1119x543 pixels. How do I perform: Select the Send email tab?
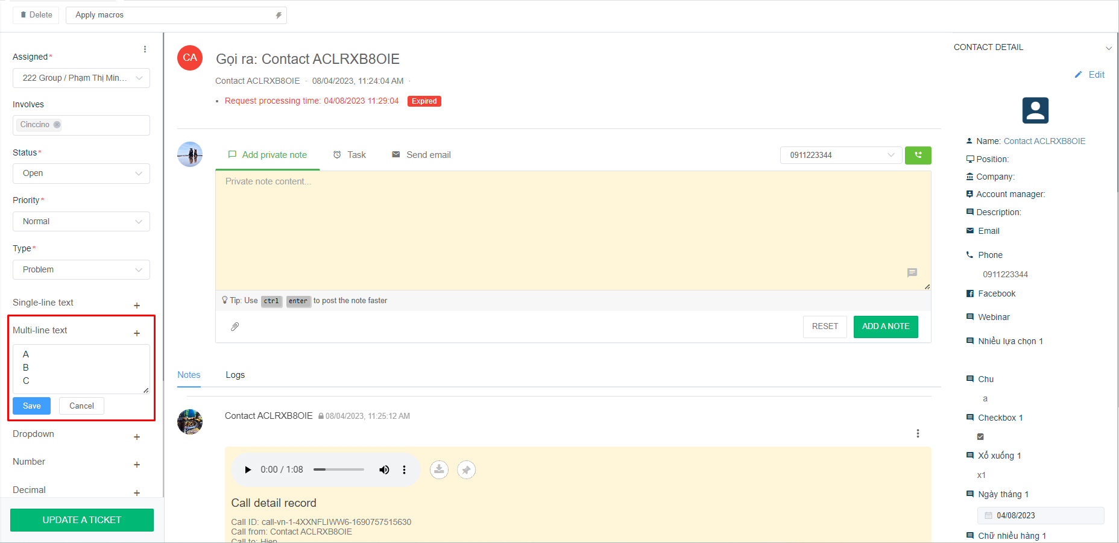pyautogui.click(x=421, y=155)
